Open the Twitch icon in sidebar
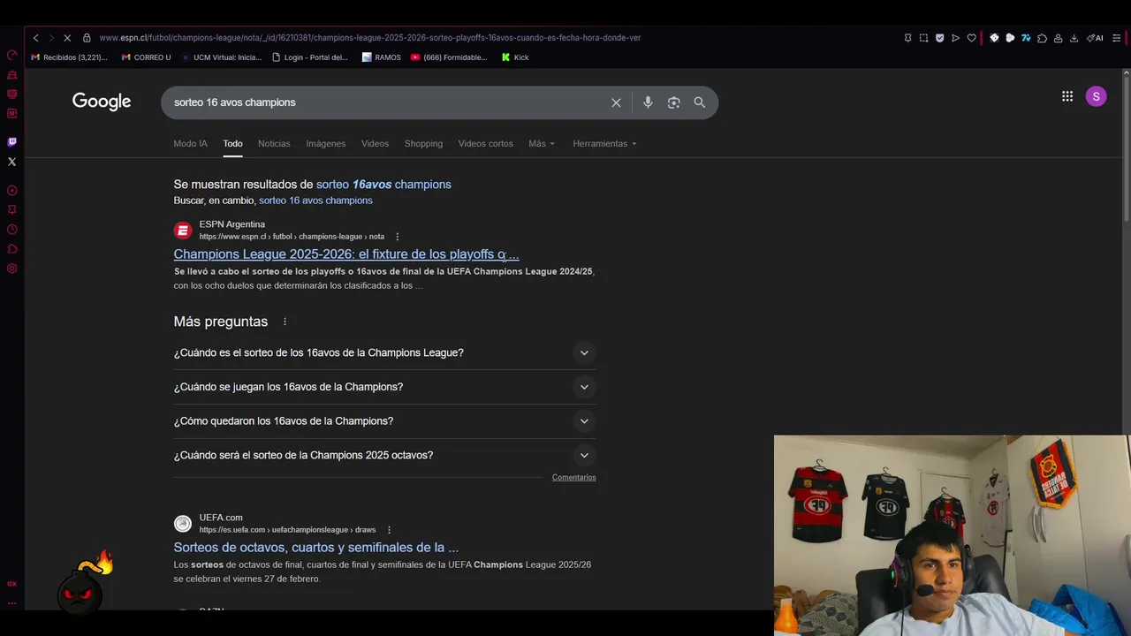1131x636 pixels. tap(12, 141)
